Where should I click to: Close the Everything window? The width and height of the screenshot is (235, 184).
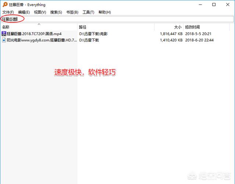click(x=228, y=5)
